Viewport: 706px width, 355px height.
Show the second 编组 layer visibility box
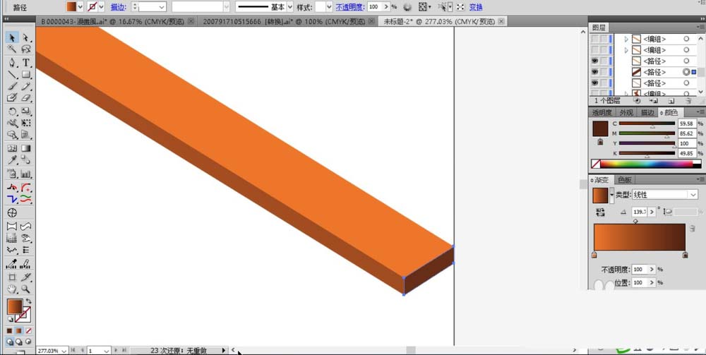594,50
